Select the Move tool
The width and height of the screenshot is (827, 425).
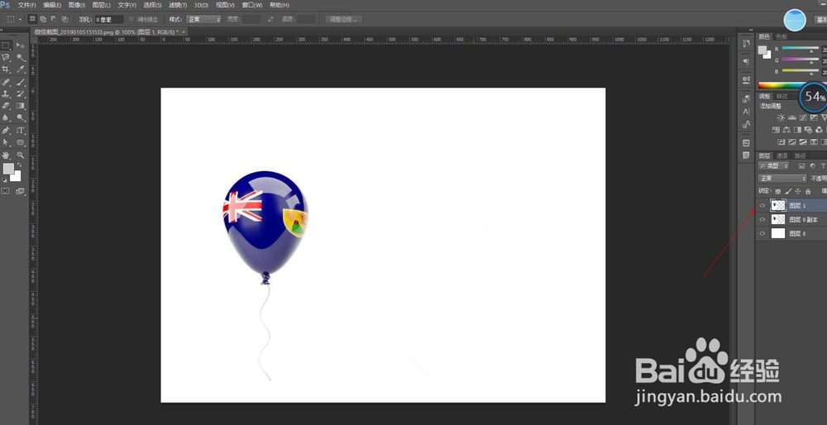(x=20, y=45)
